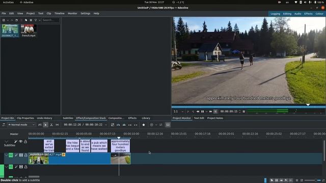The height and width of the screenshot is (183, 326).
Task: Lock the V2 track
Action: point(25,155)
